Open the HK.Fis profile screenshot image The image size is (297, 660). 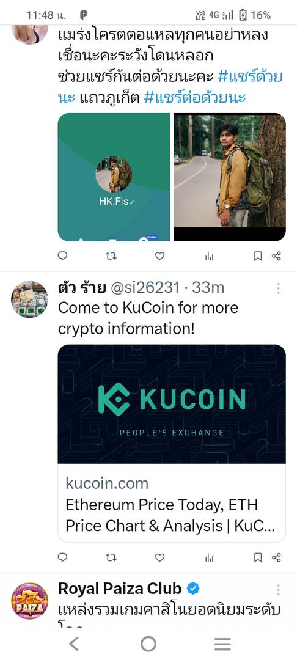114,177
